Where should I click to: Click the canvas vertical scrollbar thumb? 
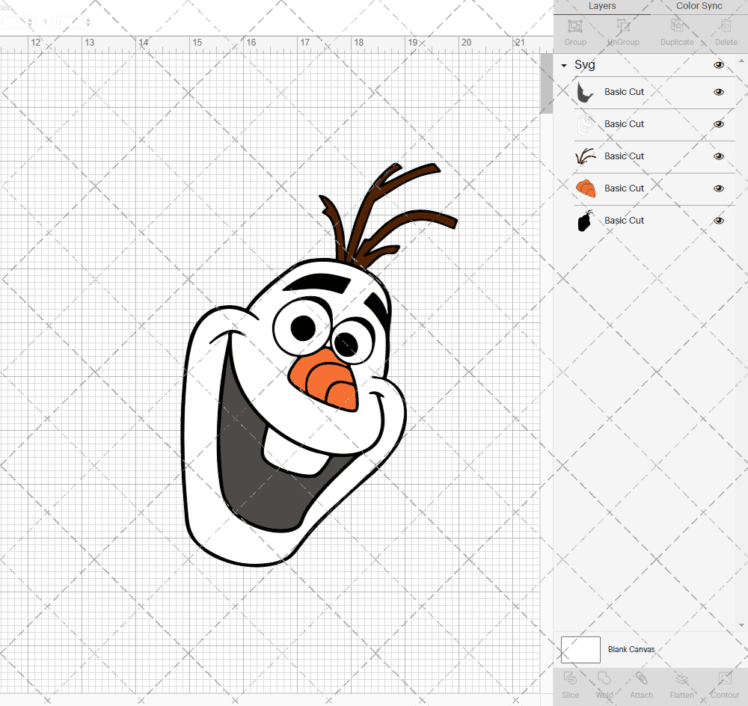click(x=546, y=83)
